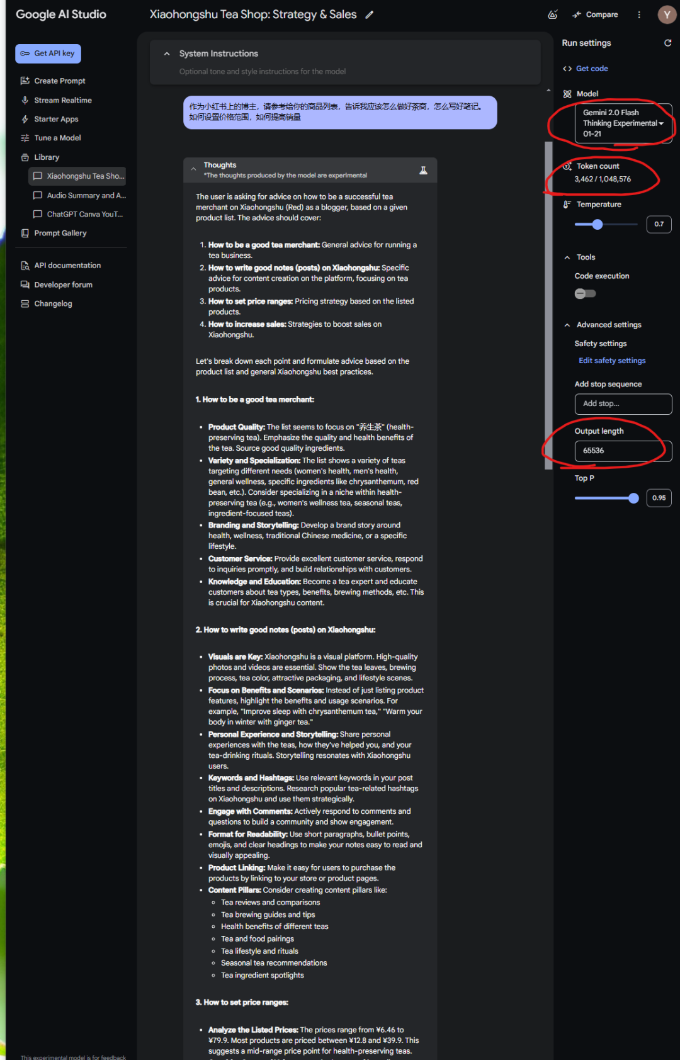Collapse the System Instructions section
Viewport: 680px width, 1060px height.
[167, 54]
